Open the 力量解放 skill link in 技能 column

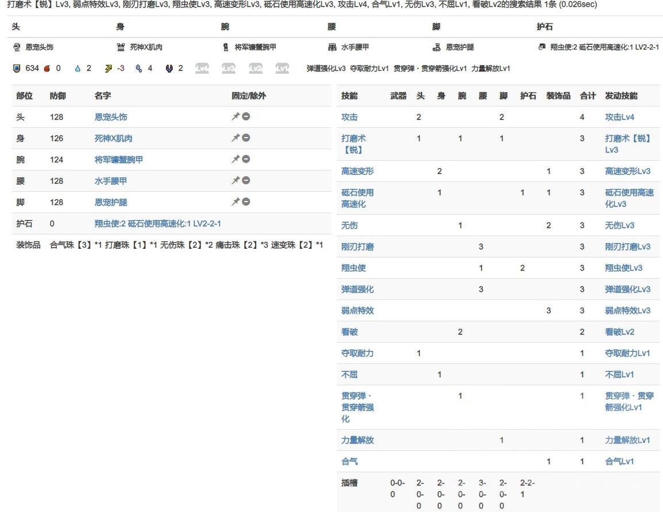(x=357, y=440)
